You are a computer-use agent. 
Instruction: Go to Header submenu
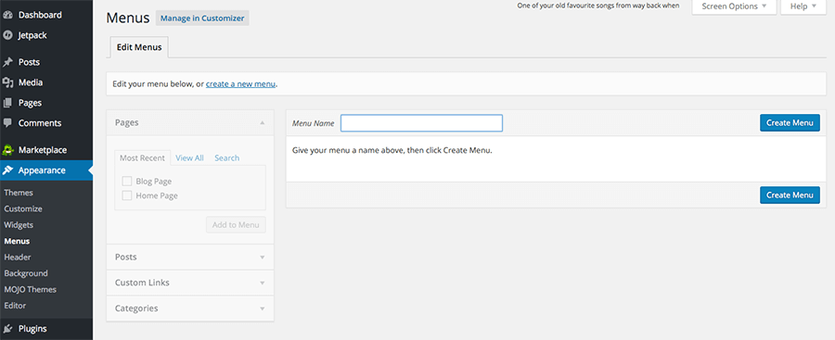[x=18, y=257]
